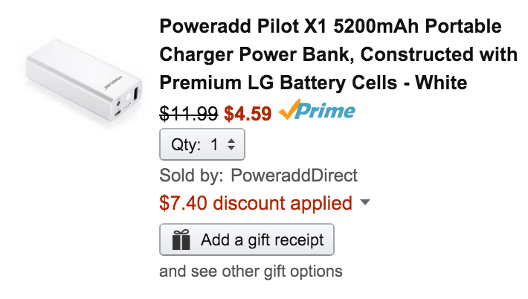528x299 pixels.
Task: Click the orange Prime checkmark icon
Action: click(x=289, y=112)
